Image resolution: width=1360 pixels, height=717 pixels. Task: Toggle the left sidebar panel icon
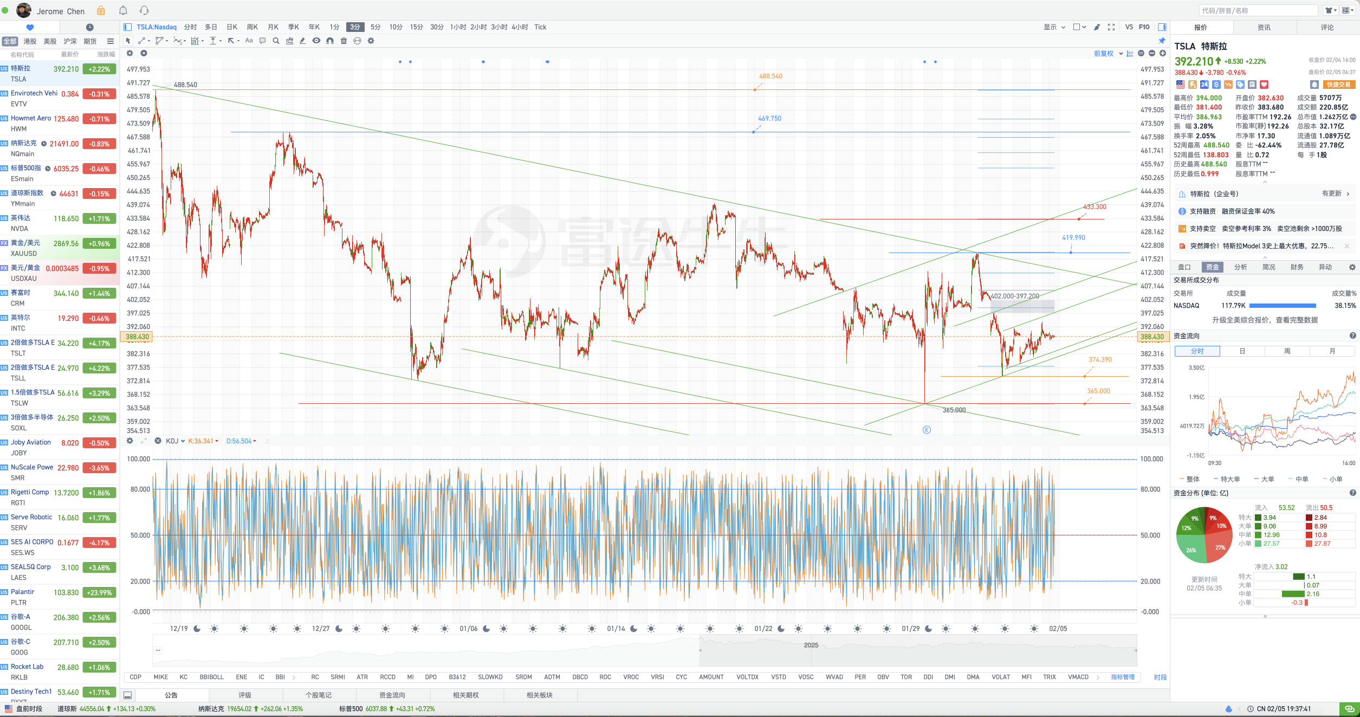(x=127, y=27)
